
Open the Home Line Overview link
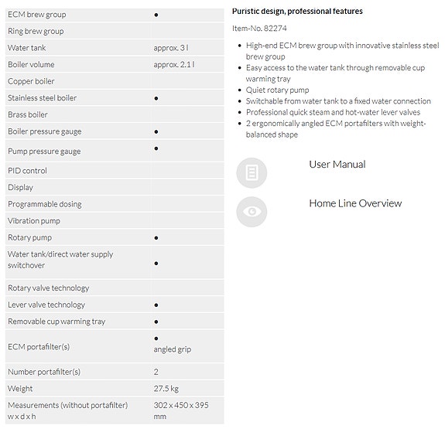[355, 203]
